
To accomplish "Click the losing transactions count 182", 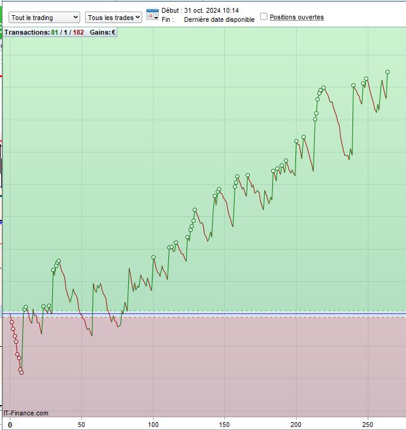I will pos(78,32).
